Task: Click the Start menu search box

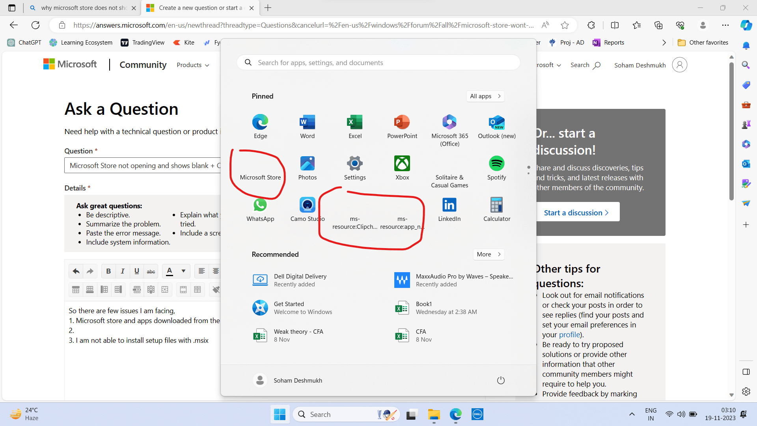Action: pyautogui.click(x=378, y=63)
